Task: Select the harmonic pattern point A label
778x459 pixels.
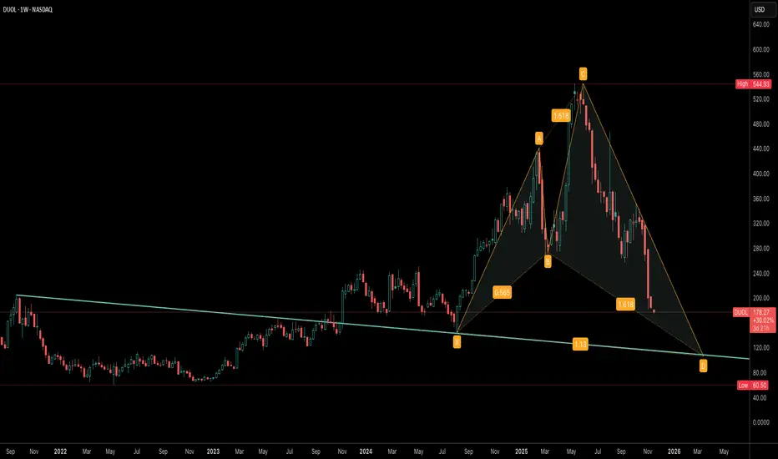Action: [x=539, y=139]
